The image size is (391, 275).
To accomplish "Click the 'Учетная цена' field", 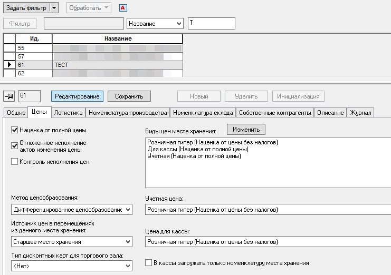I will coord(268,210).
